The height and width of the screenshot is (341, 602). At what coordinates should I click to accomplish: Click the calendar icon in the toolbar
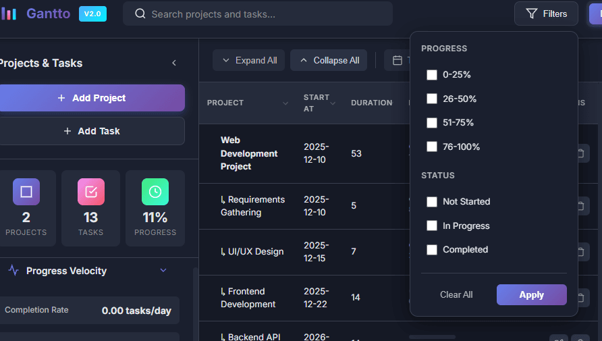(x=398, y=60)
